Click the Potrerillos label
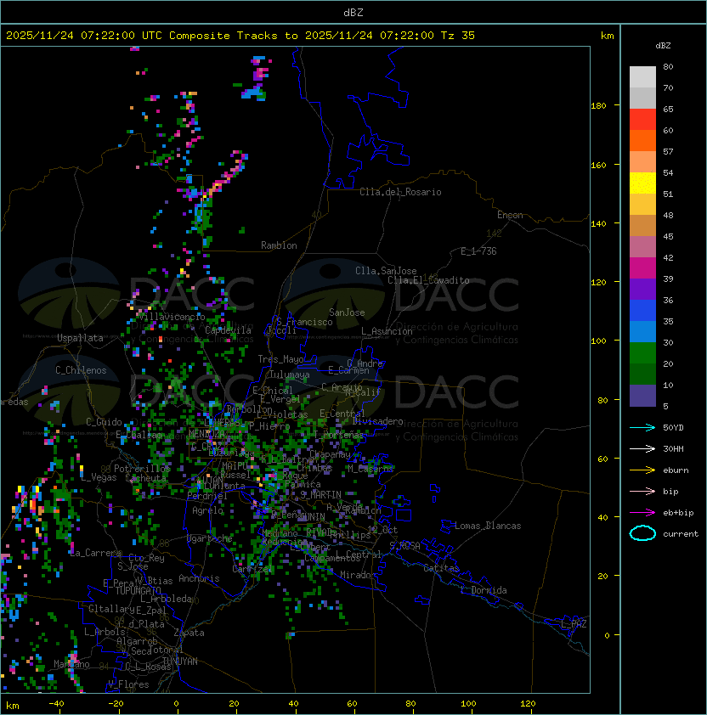The width and height of the screenshot is (707, 715). tap(143, 469)
